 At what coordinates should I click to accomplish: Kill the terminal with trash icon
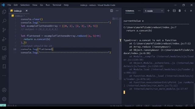[x=180, y=11]
